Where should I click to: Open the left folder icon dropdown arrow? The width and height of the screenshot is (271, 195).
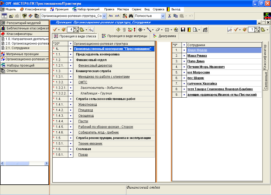click(86, 30)
